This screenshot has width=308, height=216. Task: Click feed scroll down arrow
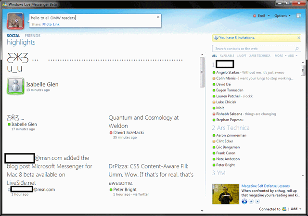pos(202,211)
